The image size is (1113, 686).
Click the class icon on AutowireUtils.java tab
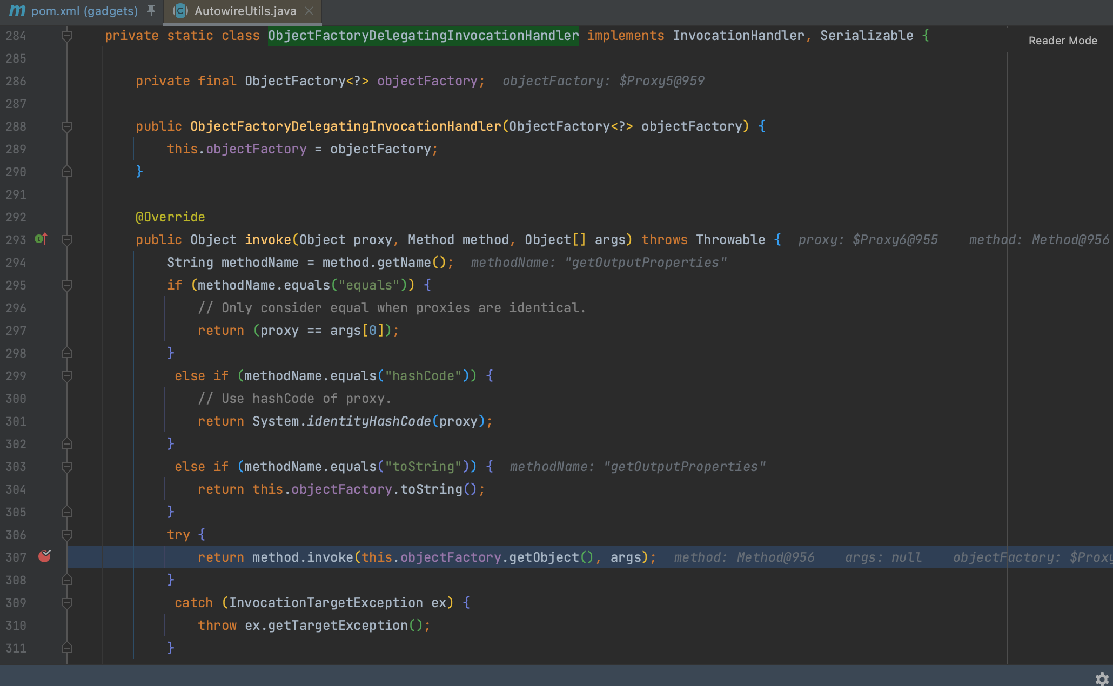[x=180, y=11]
